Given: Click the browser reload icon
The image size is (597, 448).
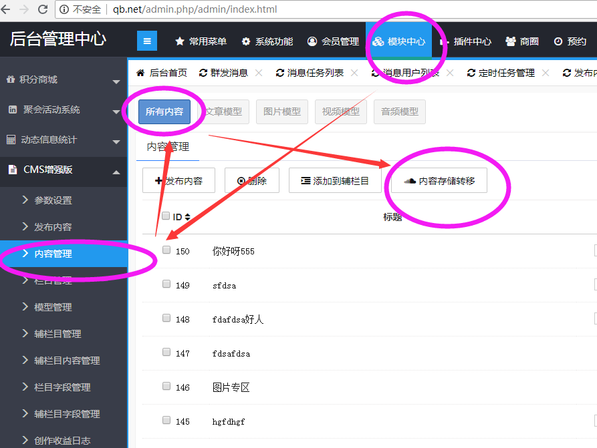Looking at the screenshot, I should pyautogui.click(x=43, y=9).
